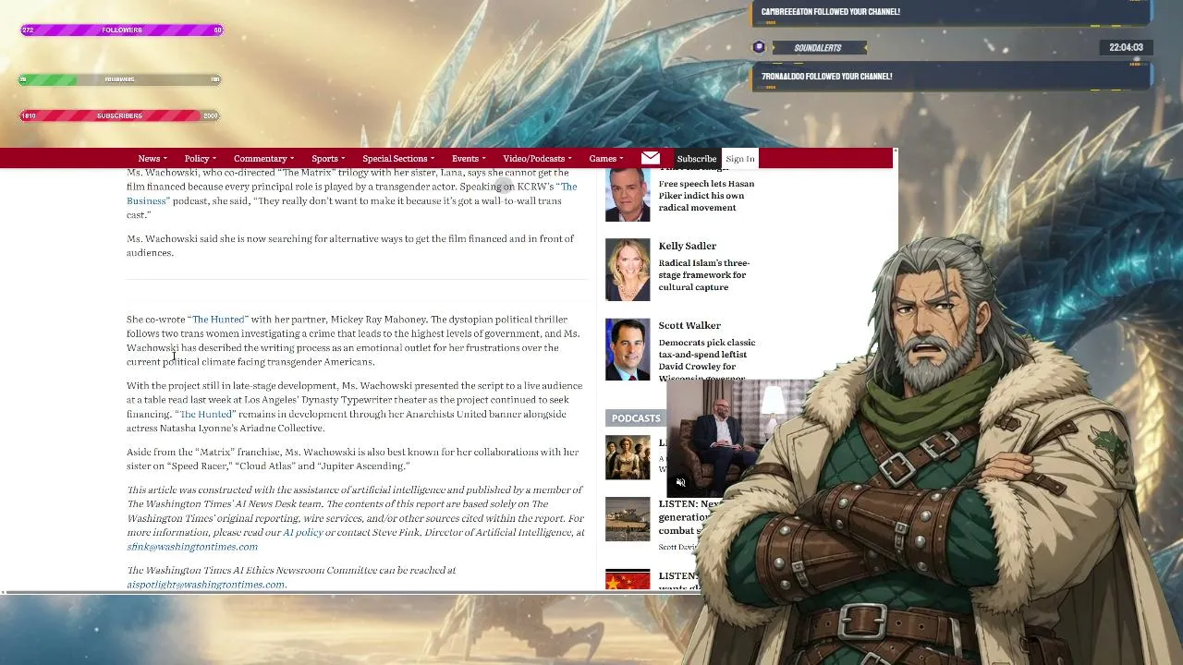Screen dimensions: 1183x665
Task: Click the purple Followers goal bar
Action: [x=121, y=30]
